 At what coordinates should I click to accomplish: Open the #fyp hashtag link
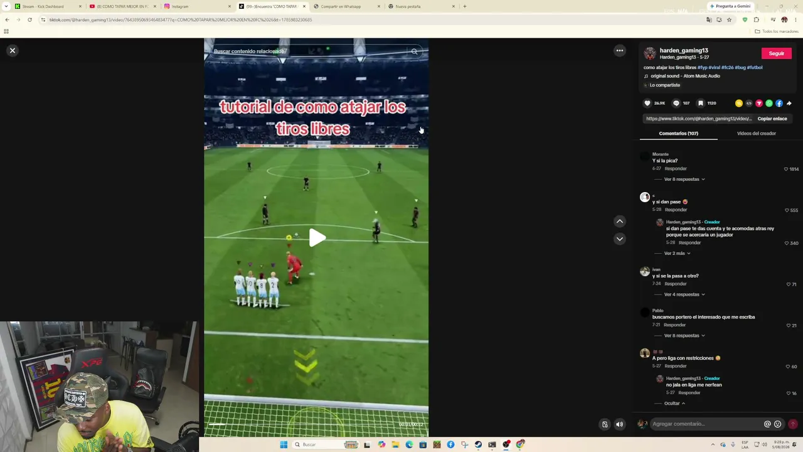[703, 67]
